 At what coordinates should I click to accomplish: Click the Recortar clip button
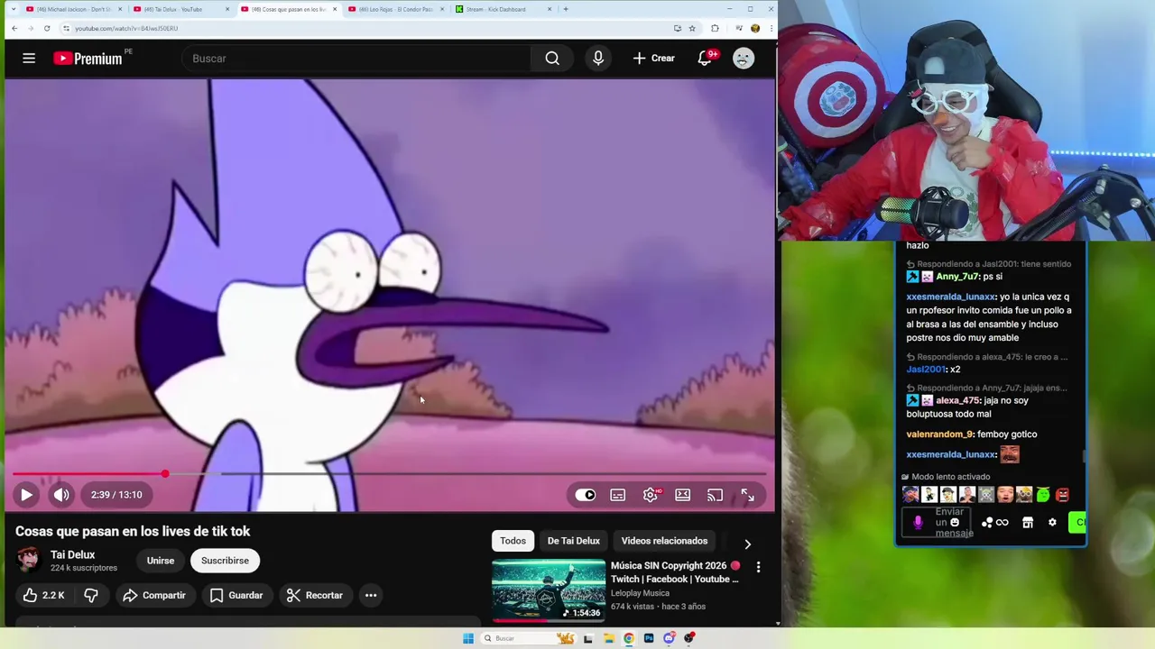coord(315,595)
